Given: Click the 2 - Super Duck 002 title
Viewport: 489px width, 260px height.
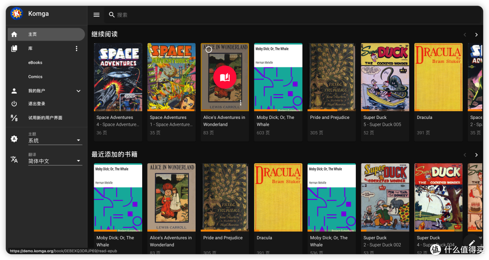Looking at the screenshot, I should pyautogui.click(x=382, y=245).
